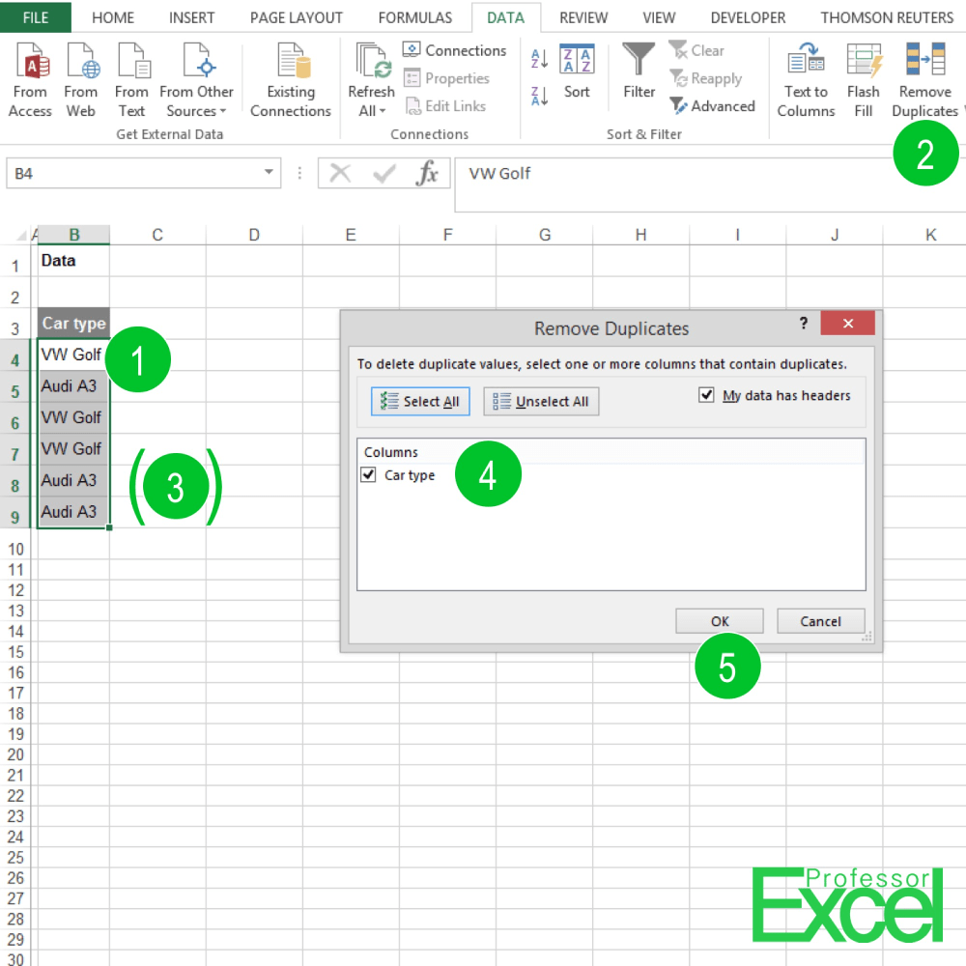The height and width of the screenshot is (966, 966).
Task: Click the greyed Properties ribbon item
Action: [446, 78]
